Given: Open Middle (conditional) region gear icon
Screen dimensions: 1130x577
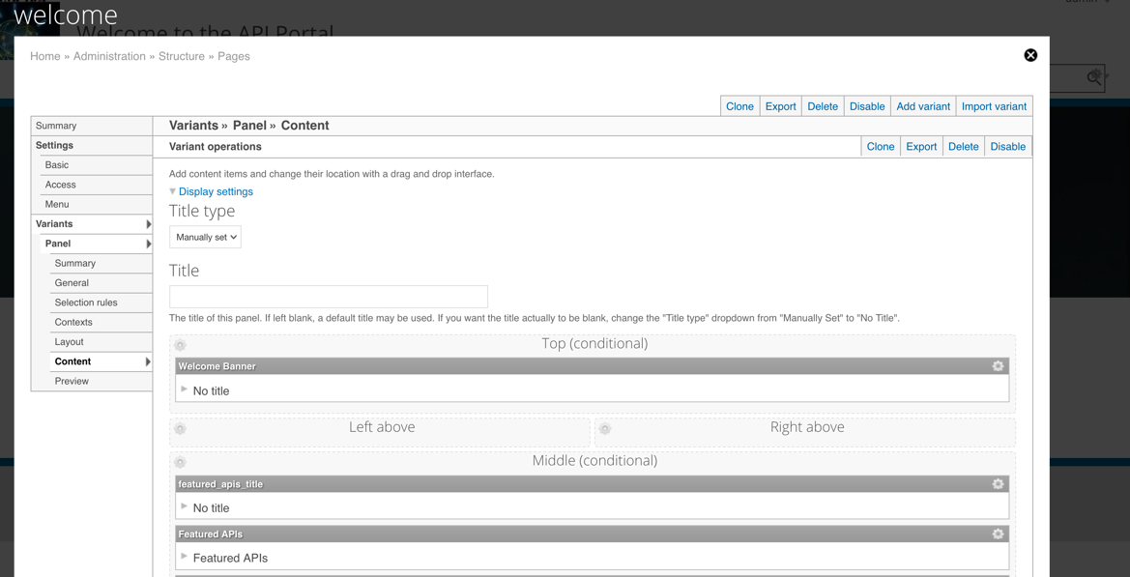Looking at the screenshot, I should point(180,462).
